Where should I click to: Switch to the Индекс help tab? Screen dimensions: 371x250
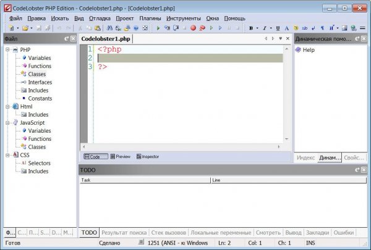305,157
